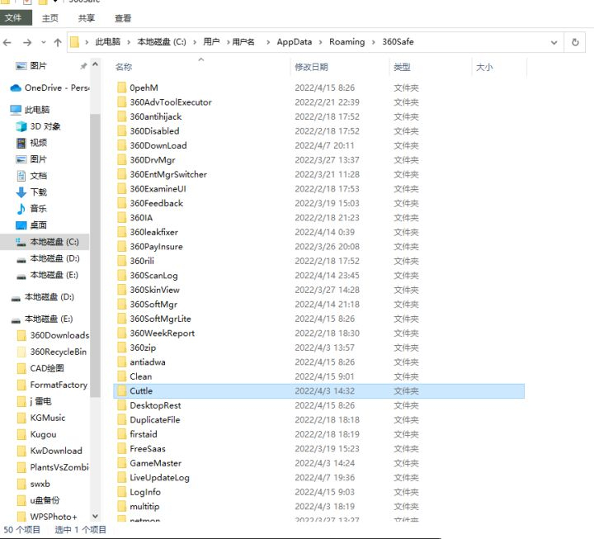Select the 360antihijack folder icon
The width and height of the screenshot is (594, 539).
121,116
